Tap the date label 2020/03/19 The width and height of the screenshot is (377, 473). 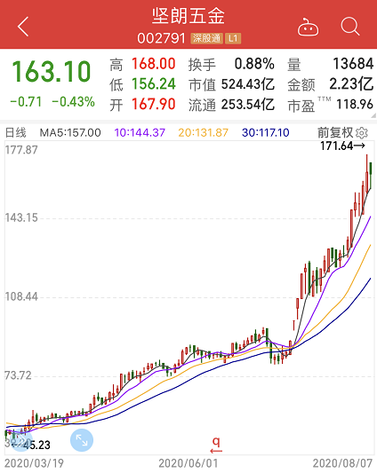[x=34, y=463]
